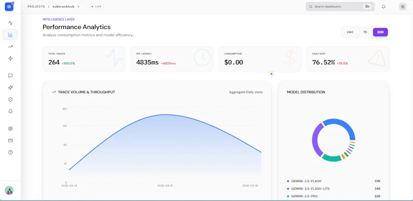This screenshot has width=413, height=201.
Task: Click the Aggregate Daily stats label
Action: click(x=246, y=93)
